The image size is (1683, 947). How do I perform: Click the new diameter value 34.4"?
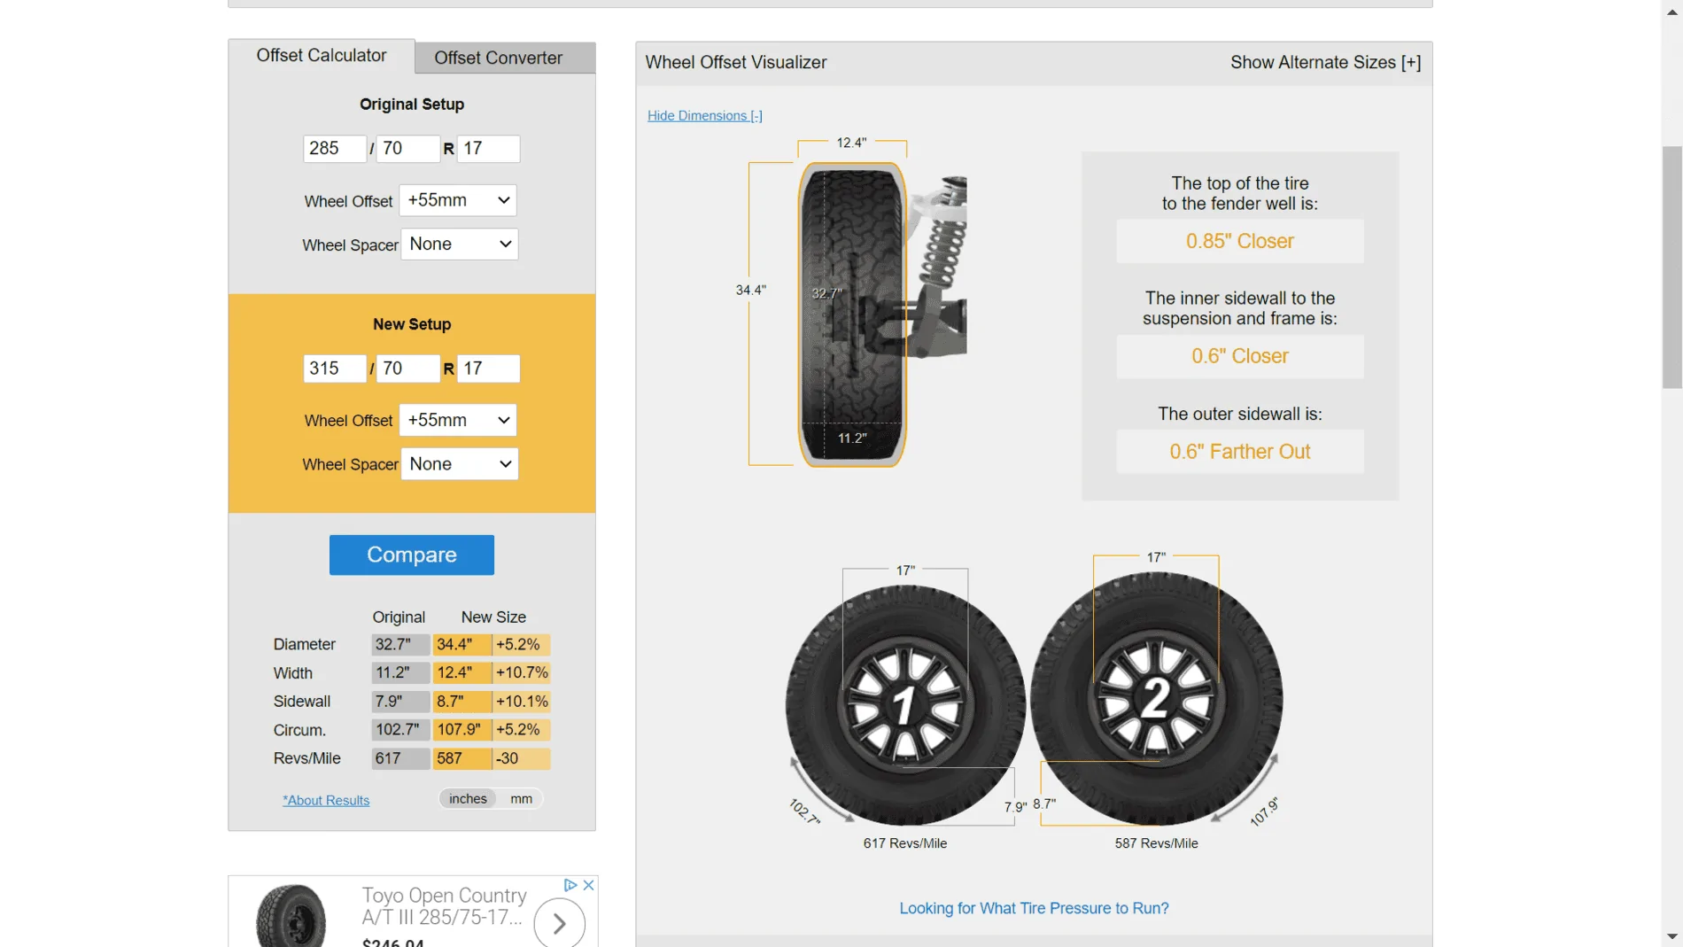click(x=461, y=645)
